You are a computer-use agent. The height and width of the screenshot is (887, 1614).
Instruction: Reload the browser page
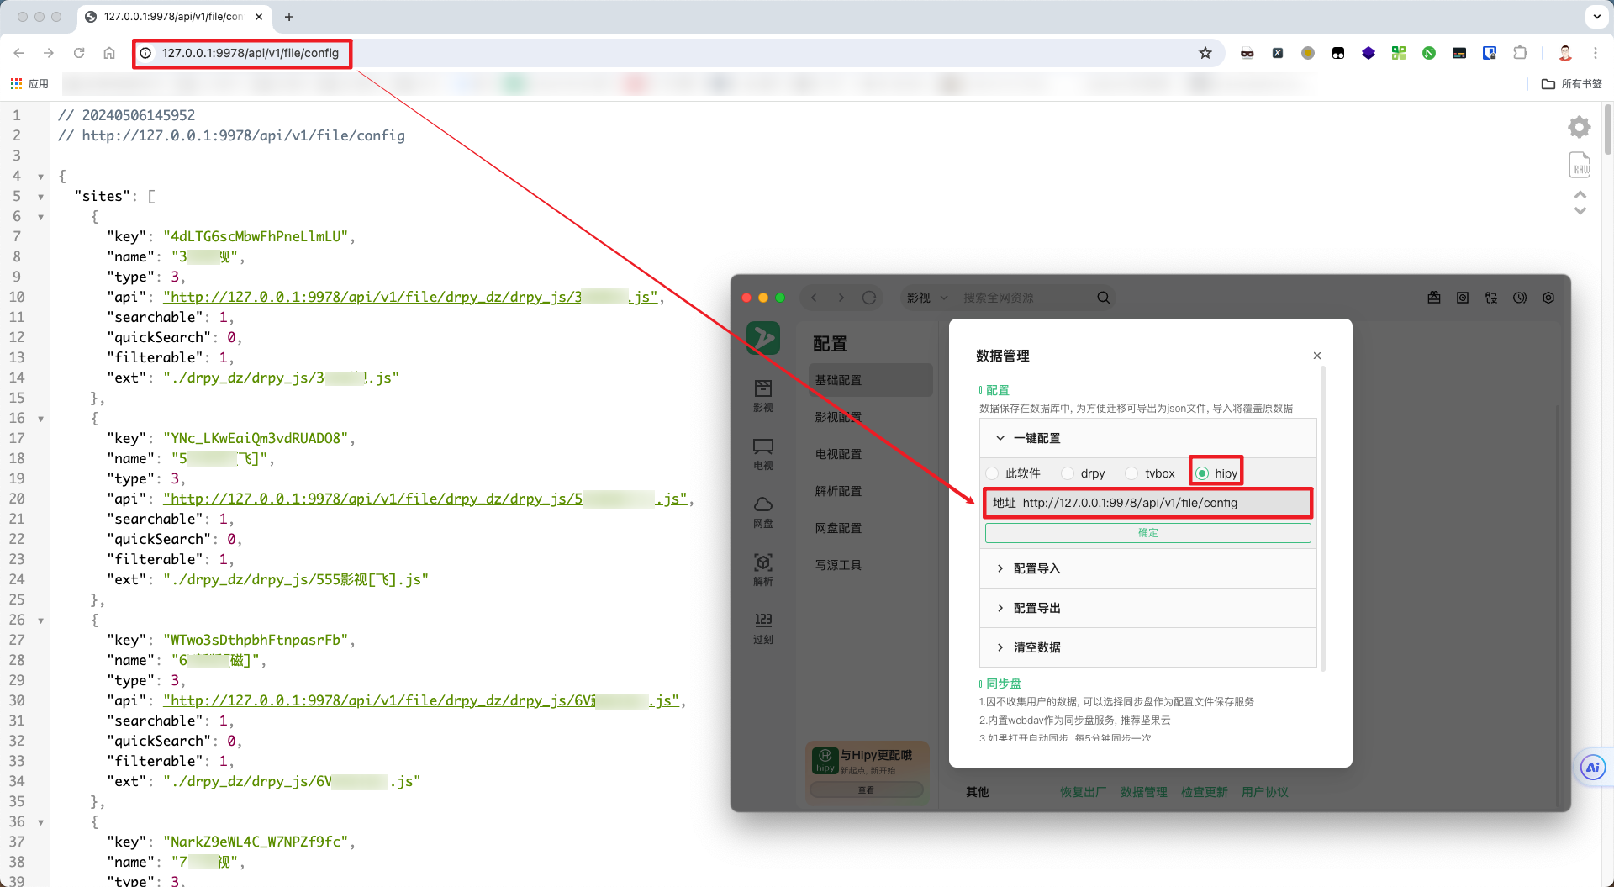tap(79, 53)
